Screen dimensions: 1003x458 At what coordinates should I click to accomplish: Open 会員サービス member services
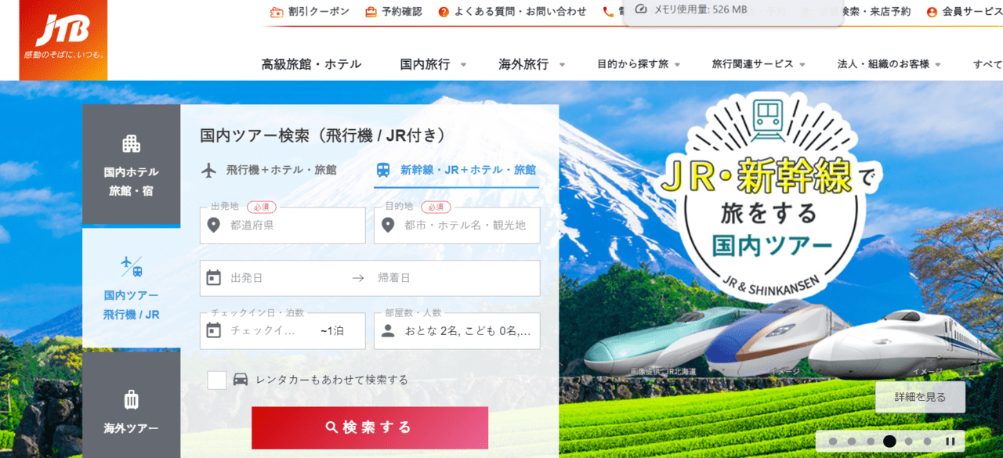coord(964,12)
